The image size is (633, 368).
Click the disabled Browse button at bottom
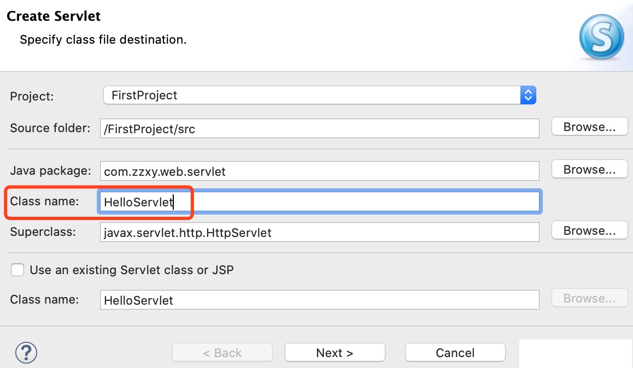589,298
